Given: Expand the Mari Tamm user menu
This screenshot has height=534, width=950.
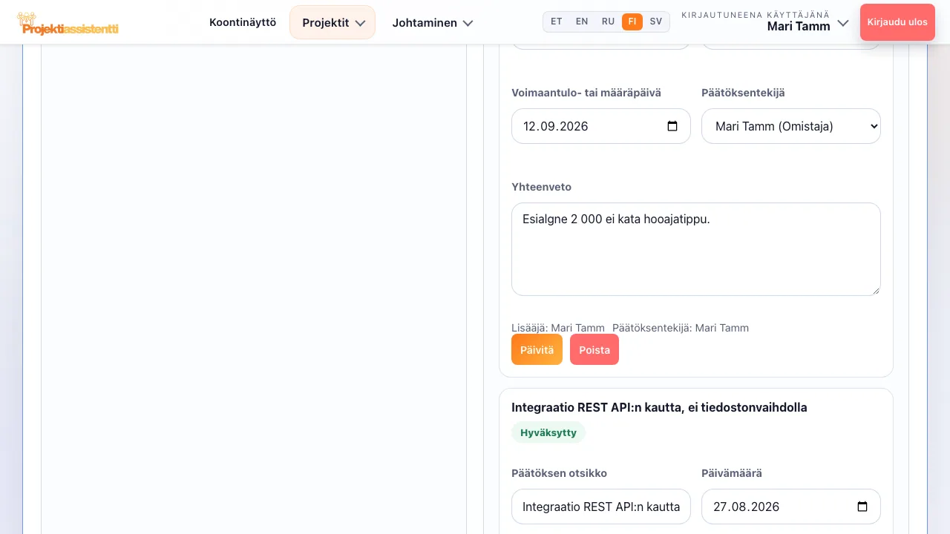Looking at the screenshot, I should [765, 22].
